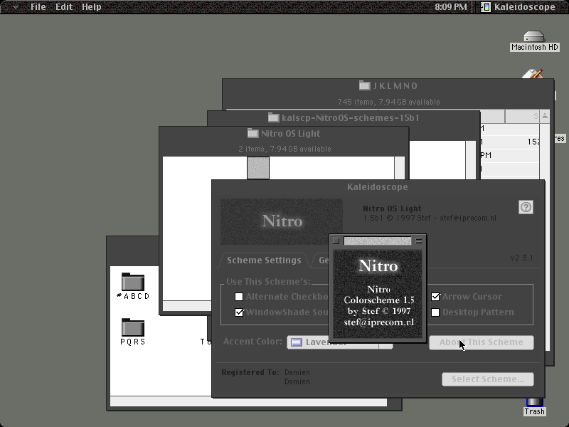Screen dimensions: 569x427
Task: Click the '745 items, 7.94 GB available' status text
Action: (x=388, y=102)
